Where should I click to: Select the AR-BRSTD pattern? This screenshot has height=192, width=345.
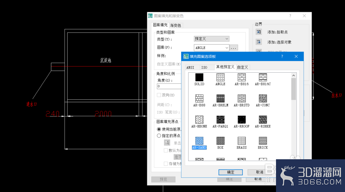(x=241, y=99)
